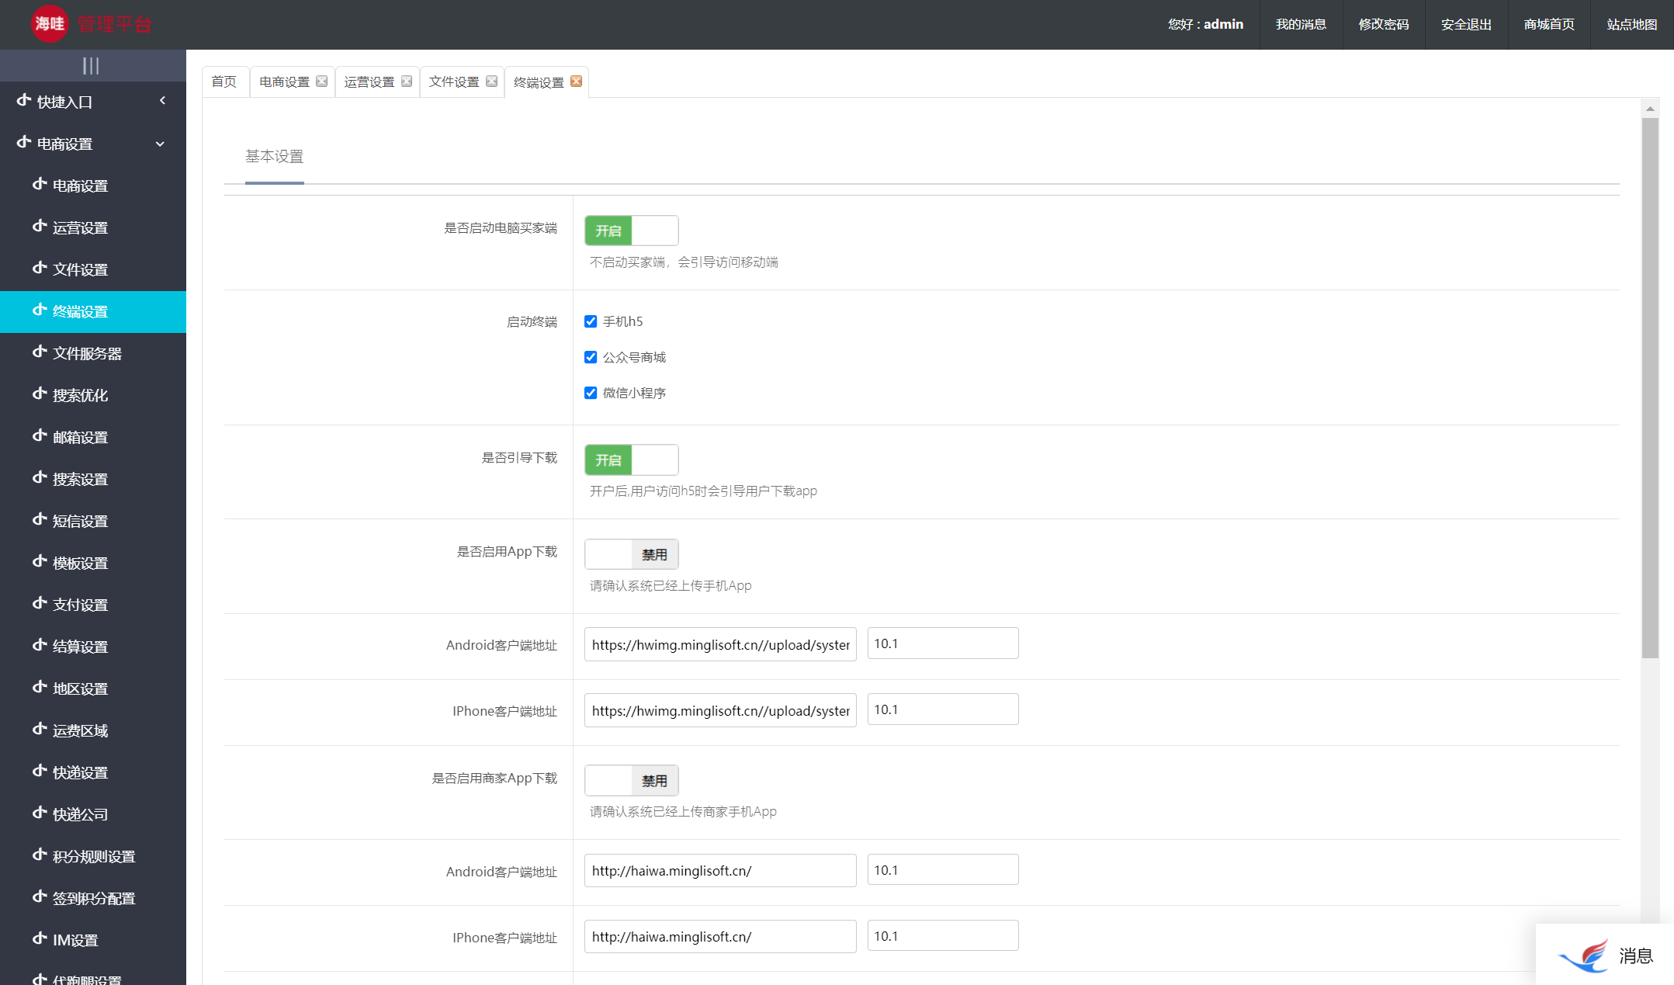Click the sidebar collapse bars icon
The height and width of the screenshot is (985, 1674).
point(91,66)
